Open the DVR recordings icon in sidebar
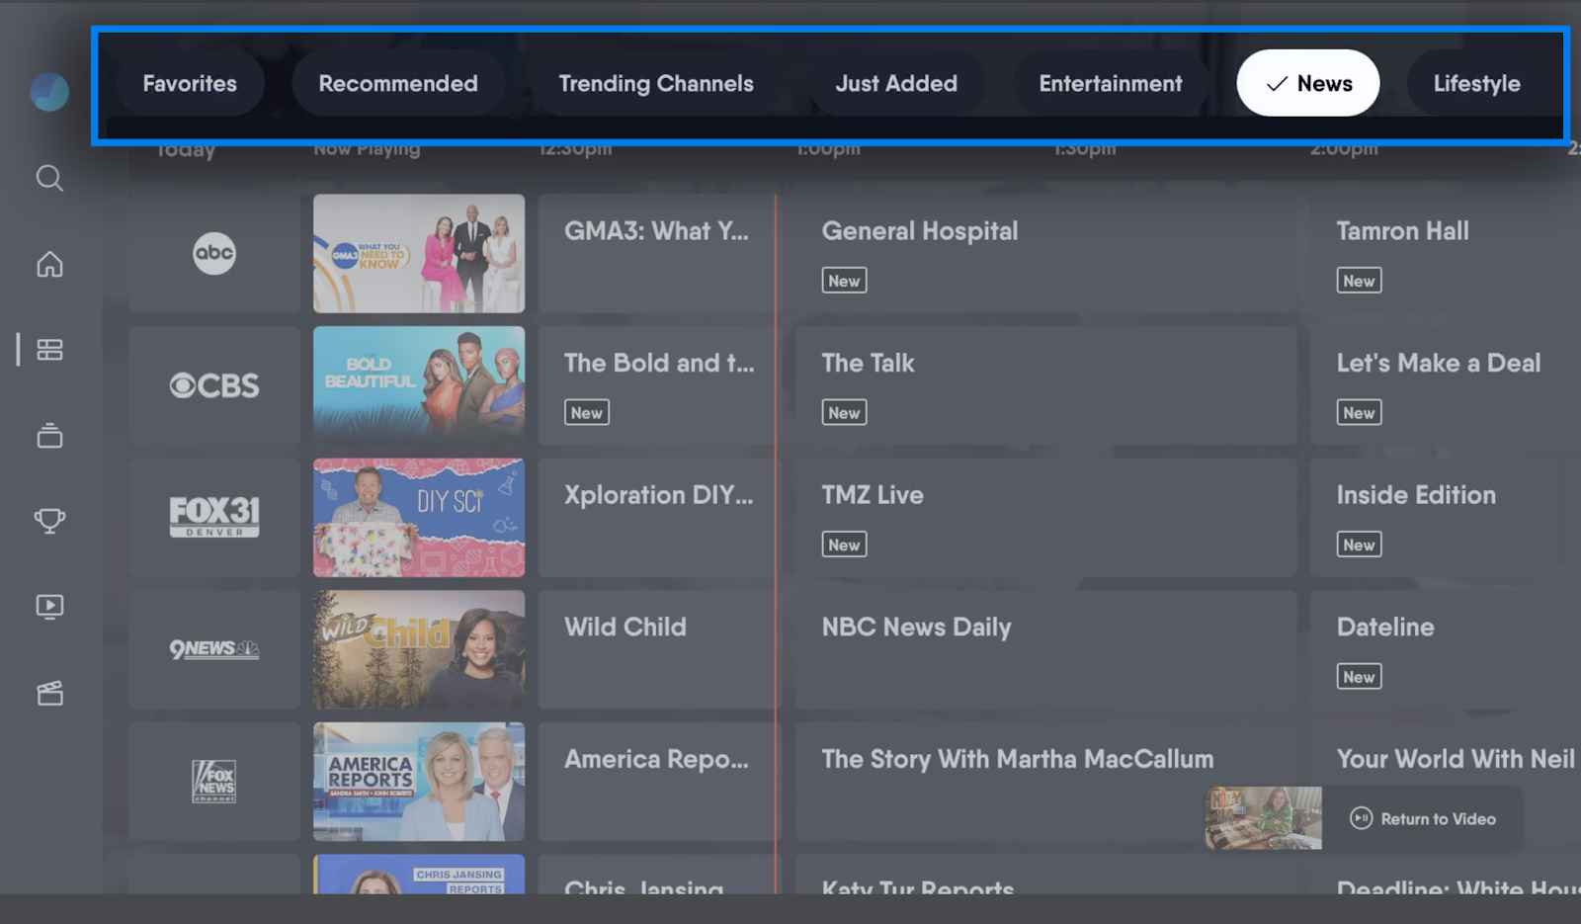 pyautogui.click(x=48, y=435)
